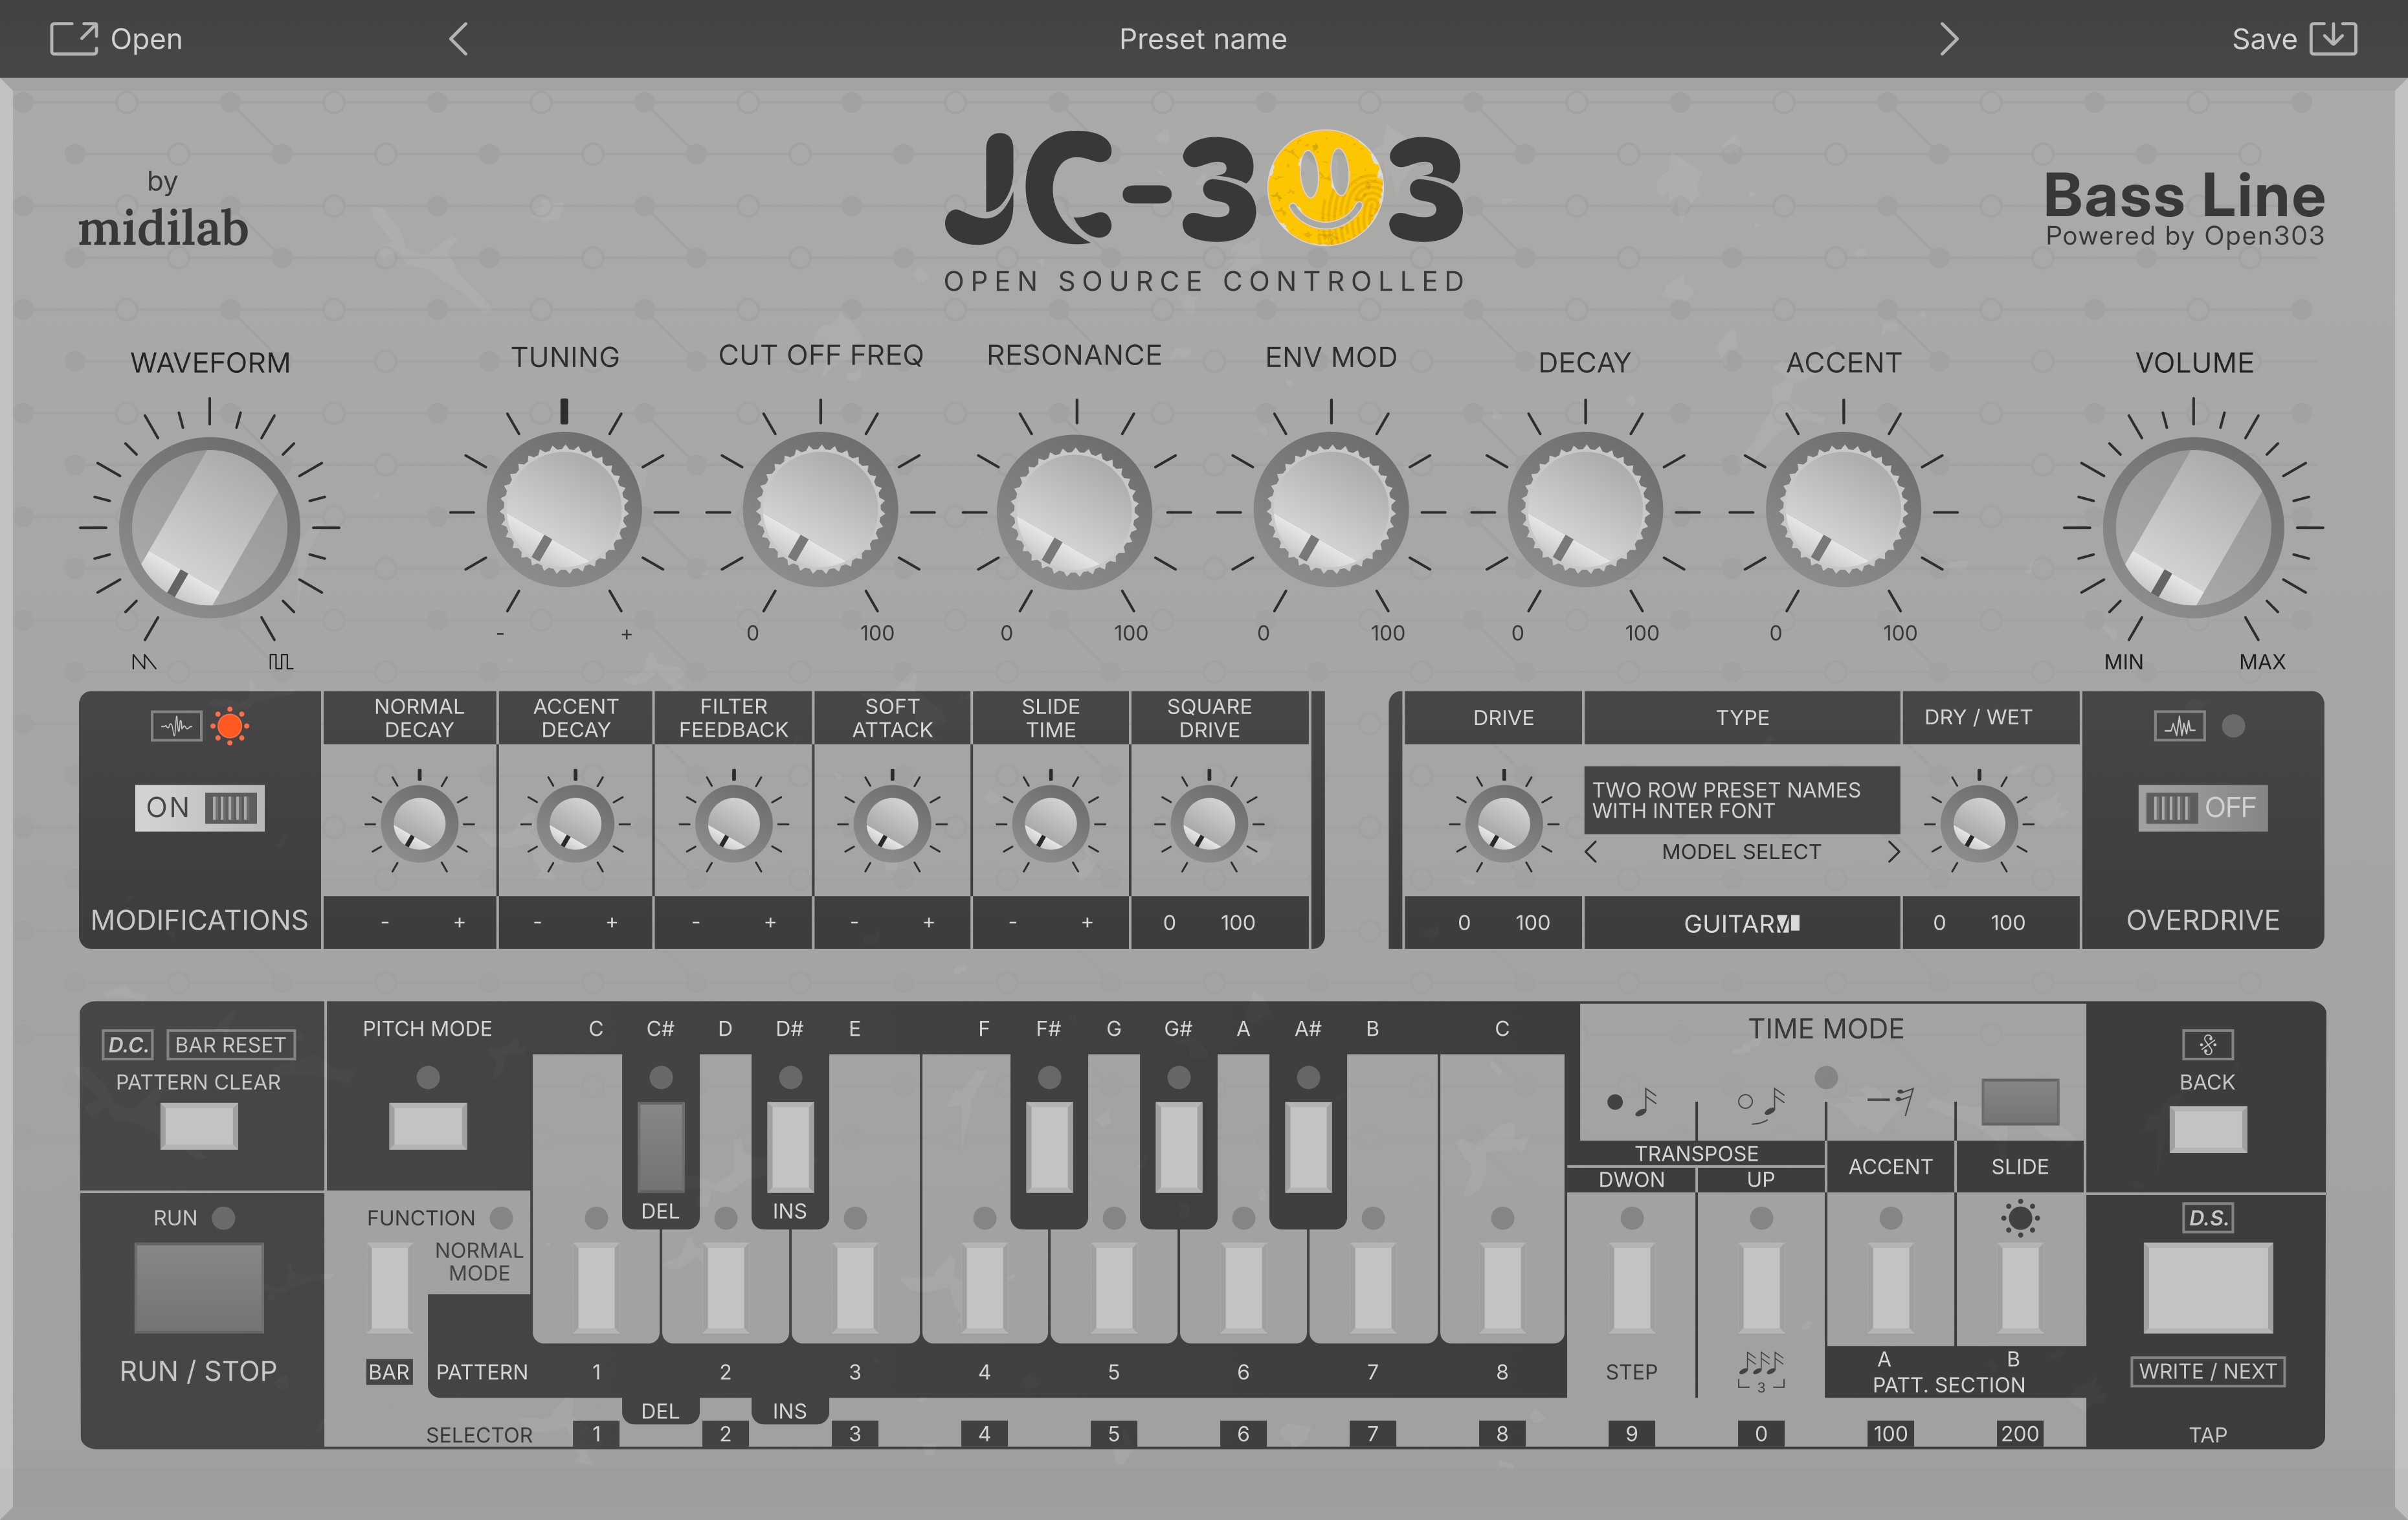2408x1520 pixels.
Task: Click the D.S. icon label
Action: tap(2208, 1218)
